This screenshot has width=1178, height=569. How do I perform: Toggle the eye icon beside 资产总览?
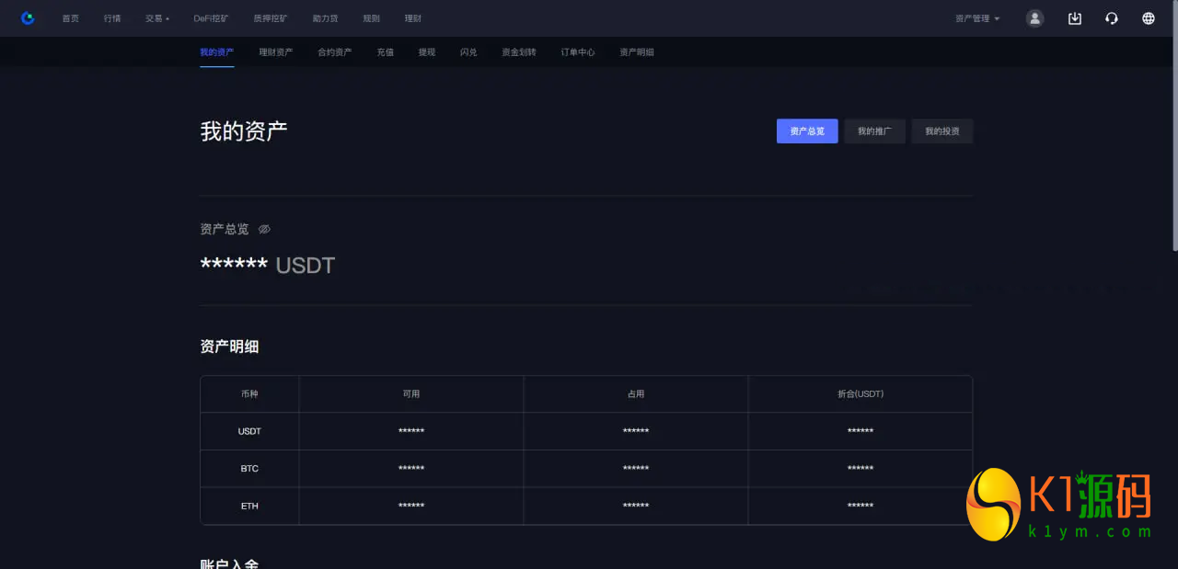coord(264,229)
